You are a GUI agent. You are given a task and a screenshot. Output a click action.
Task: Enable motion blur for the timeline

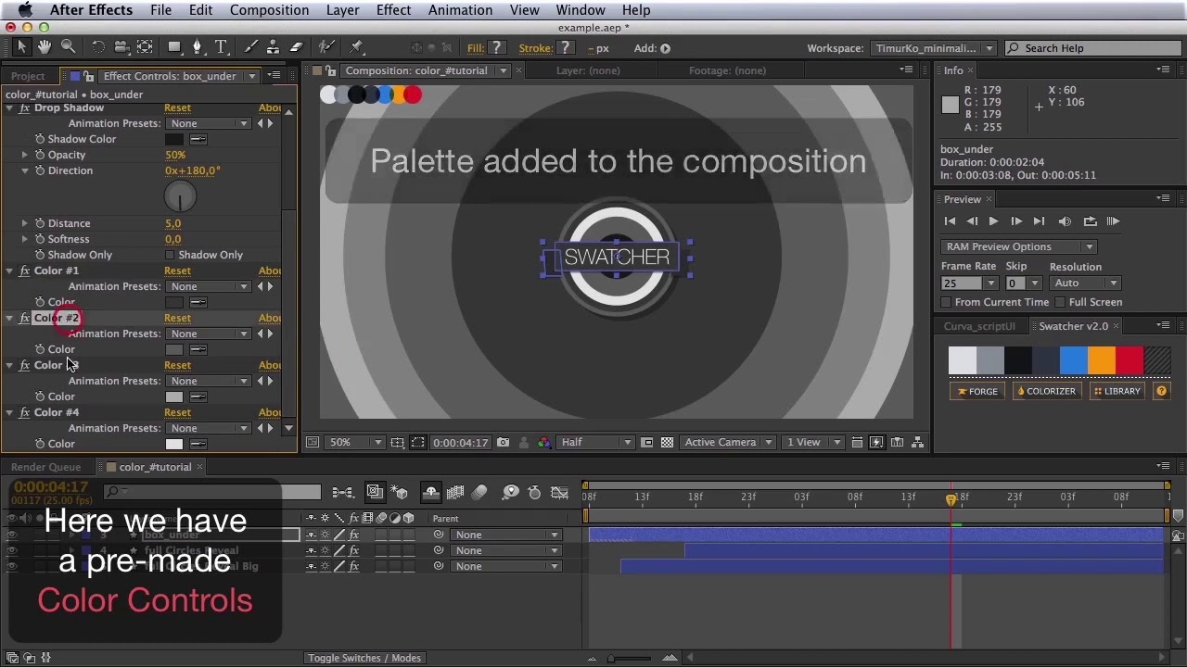[479, 493]
